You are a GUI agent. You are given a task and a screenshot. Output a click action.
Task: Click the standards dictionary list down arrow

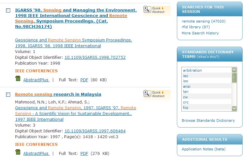coord(234,108)
